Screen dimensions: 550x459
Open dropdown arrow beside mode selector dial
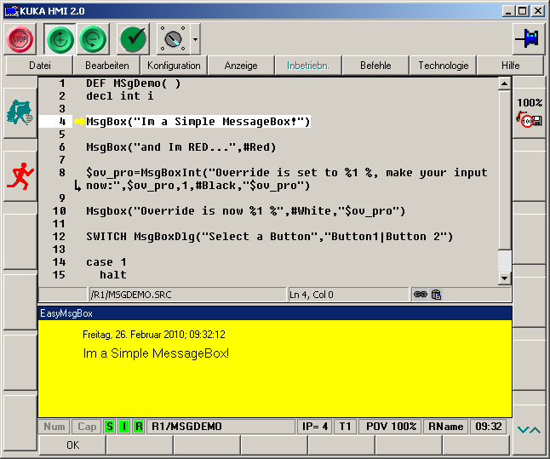195,39
